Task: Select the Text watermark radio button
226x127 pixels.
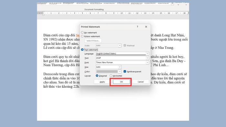Action: pos(82,50)
